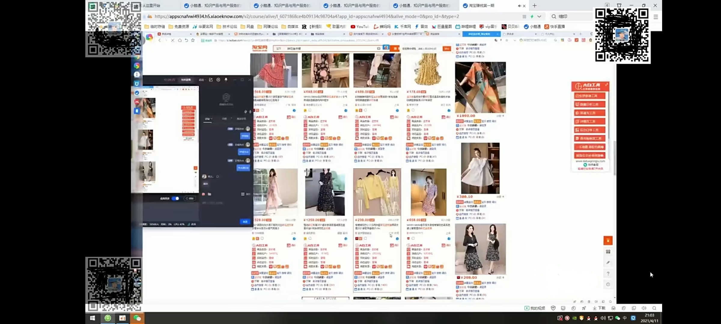
Task: Tick the checkbox under the ¥1259.00 product
Action: (310, 238)
